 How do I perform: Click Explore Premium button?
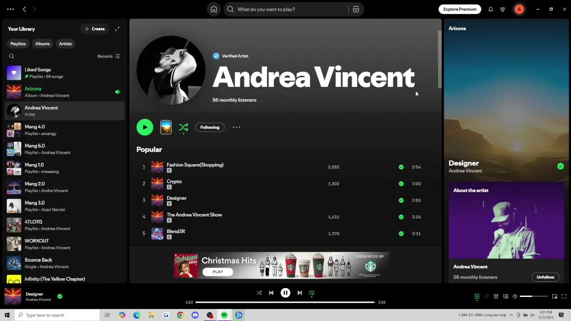(460, 9)
